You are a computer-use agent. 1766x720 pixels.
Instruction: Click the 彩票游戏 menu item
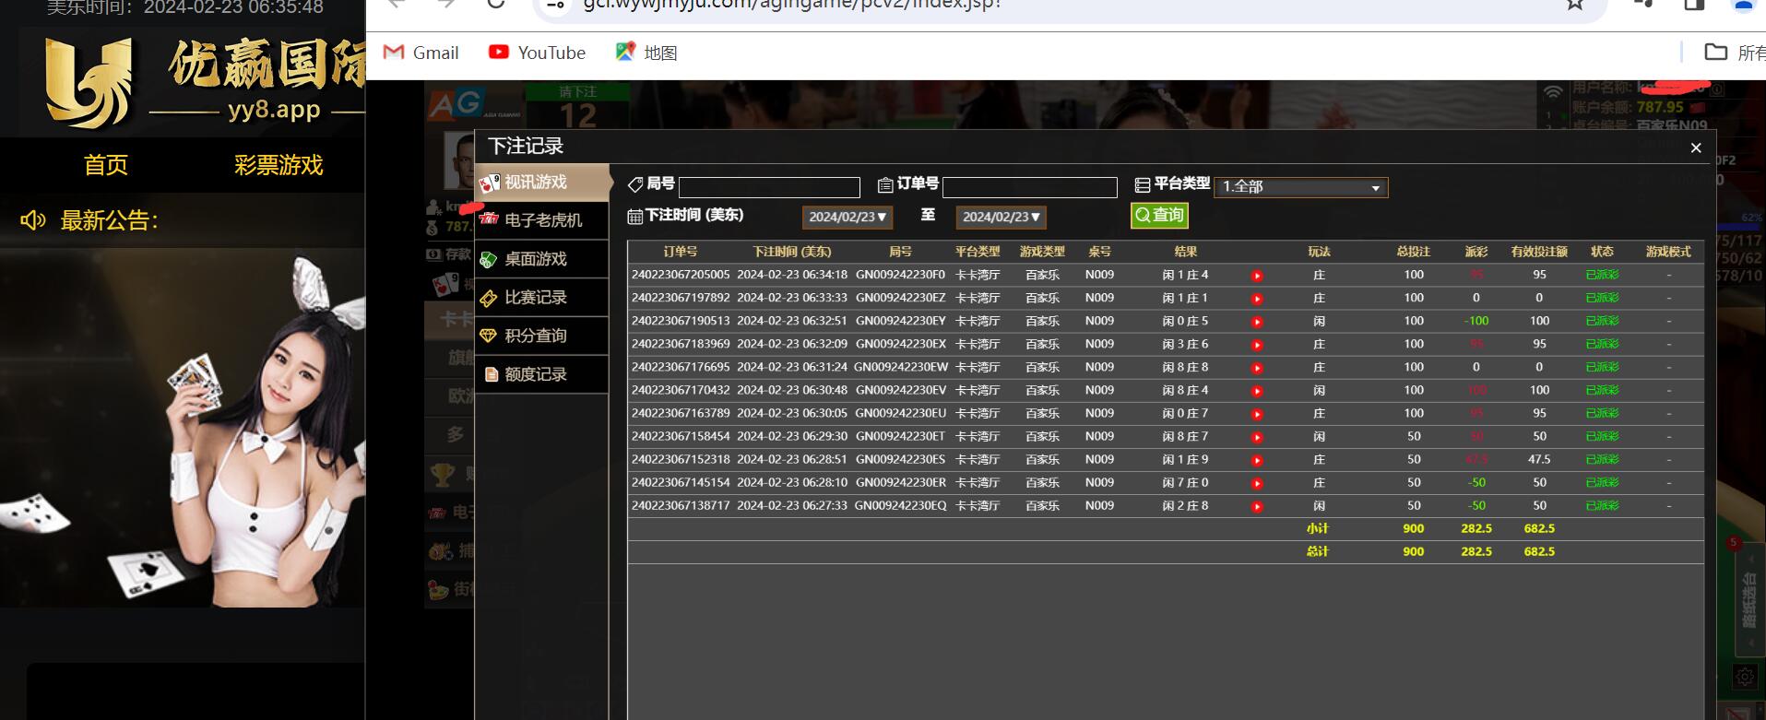point(279,165)
